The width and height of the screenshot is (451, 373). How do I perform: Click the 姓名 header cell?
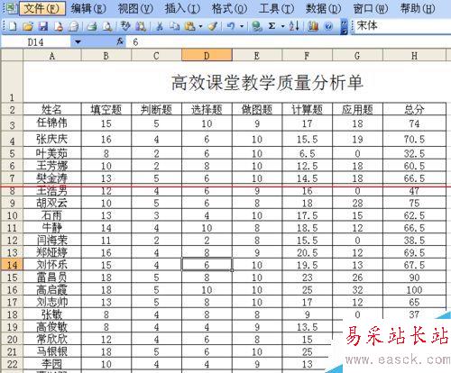[52, 109]
